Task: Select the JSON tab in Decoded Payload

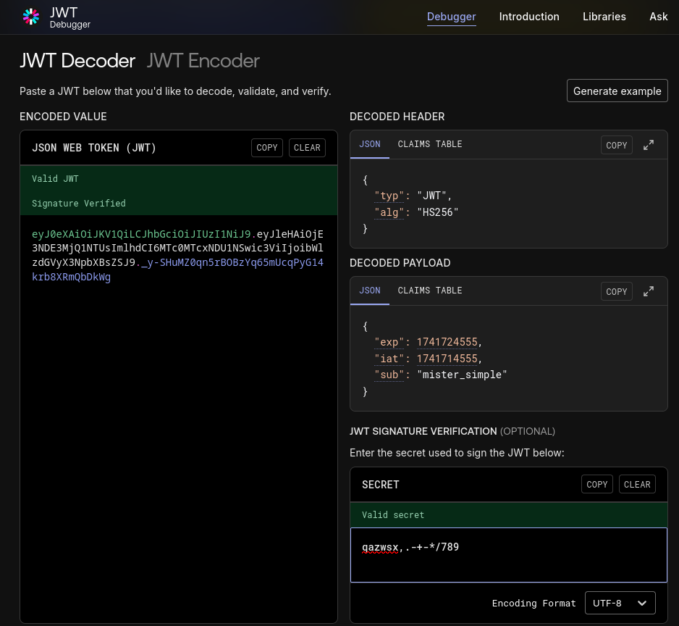Action: click(369, 291)
